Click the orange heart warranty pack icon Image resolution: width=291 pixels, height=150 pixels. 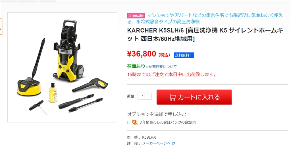[x=134, y=122]
